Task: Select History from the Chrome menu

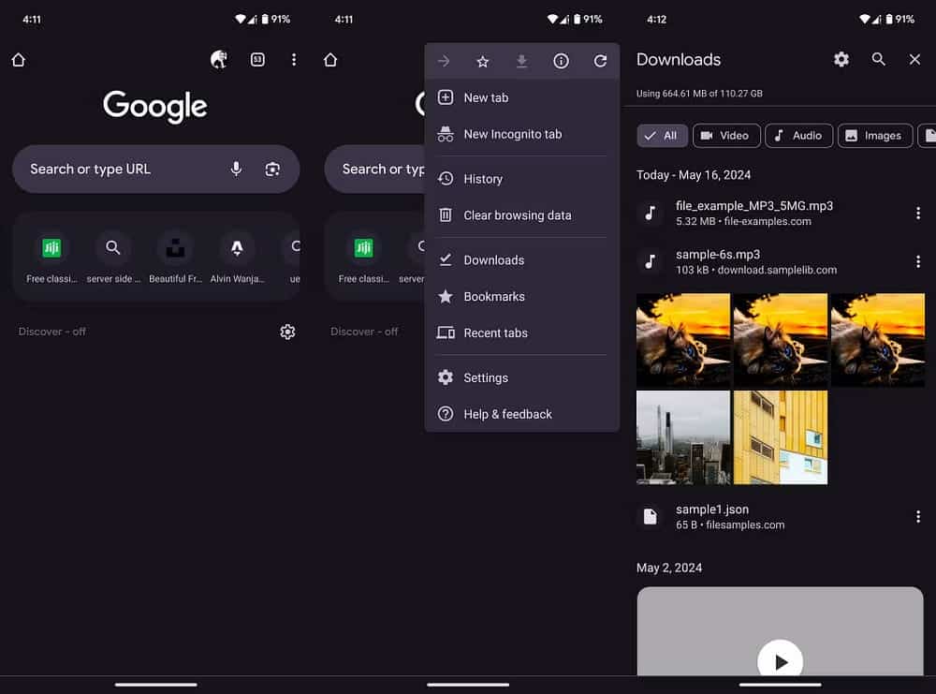Action: 483,179
